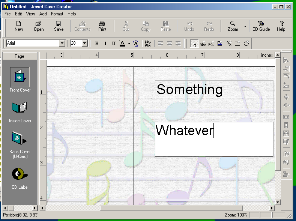This screenshot has height=221, width=296.
Task: Select the Front Cover page icon
Action: coord(20,77)
